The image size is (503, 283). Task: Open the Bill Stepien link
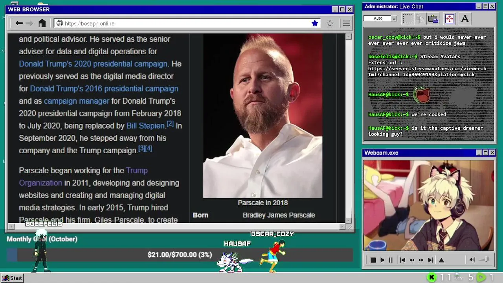pos(145,126)
